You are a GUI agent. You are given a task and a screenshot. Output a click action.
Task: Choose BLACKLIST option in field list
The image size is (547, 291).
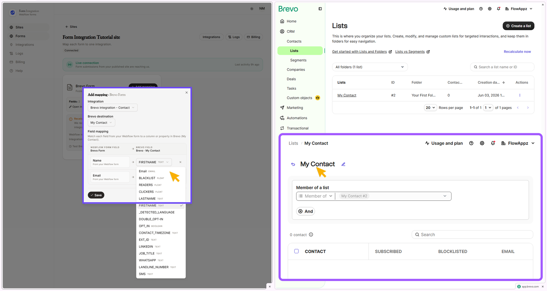161,178
